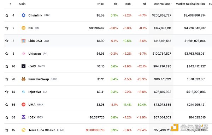The image size is (212, 135).
Task: Click the UMA red logo icon
Action: tap(23, 105)
